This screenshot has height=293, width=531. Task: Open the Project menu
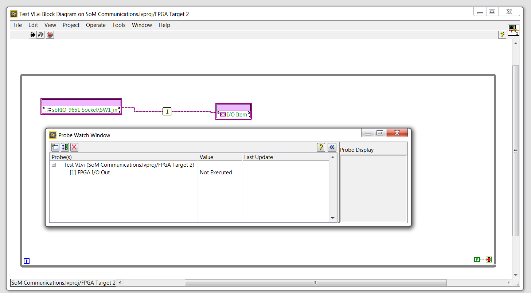pos(71,25)
